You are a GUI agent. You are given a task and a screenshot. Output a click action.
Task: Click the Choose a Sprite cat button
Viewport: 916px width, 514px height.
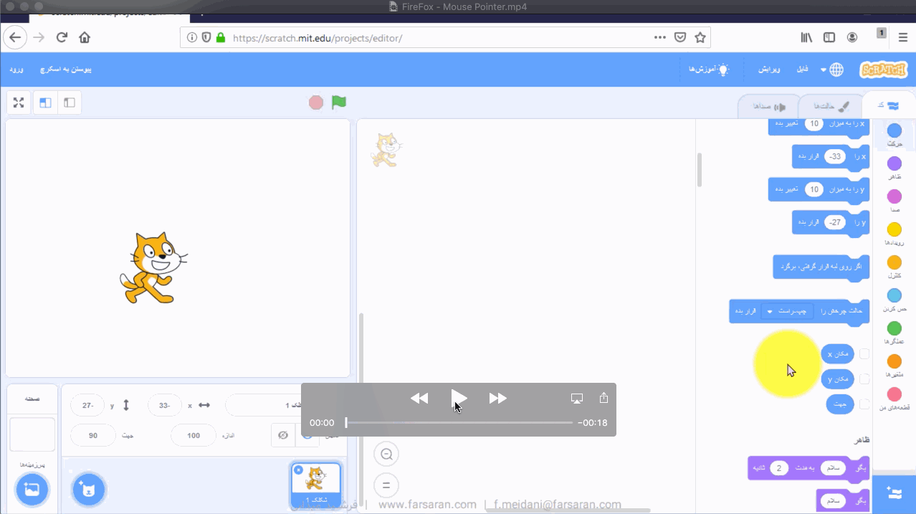click(x=88, y=490)
